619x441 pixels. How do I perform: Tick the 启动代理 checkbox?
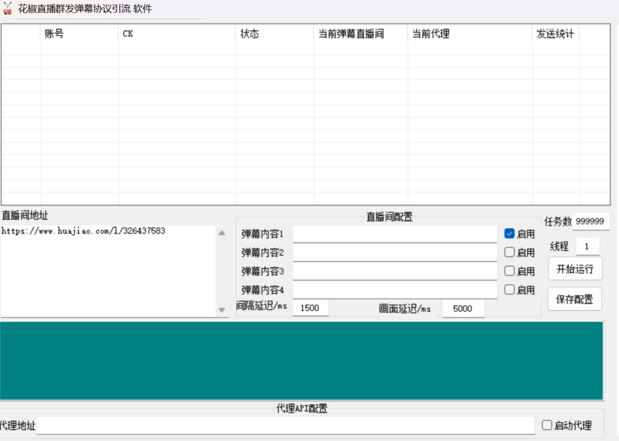coord(546,425)
